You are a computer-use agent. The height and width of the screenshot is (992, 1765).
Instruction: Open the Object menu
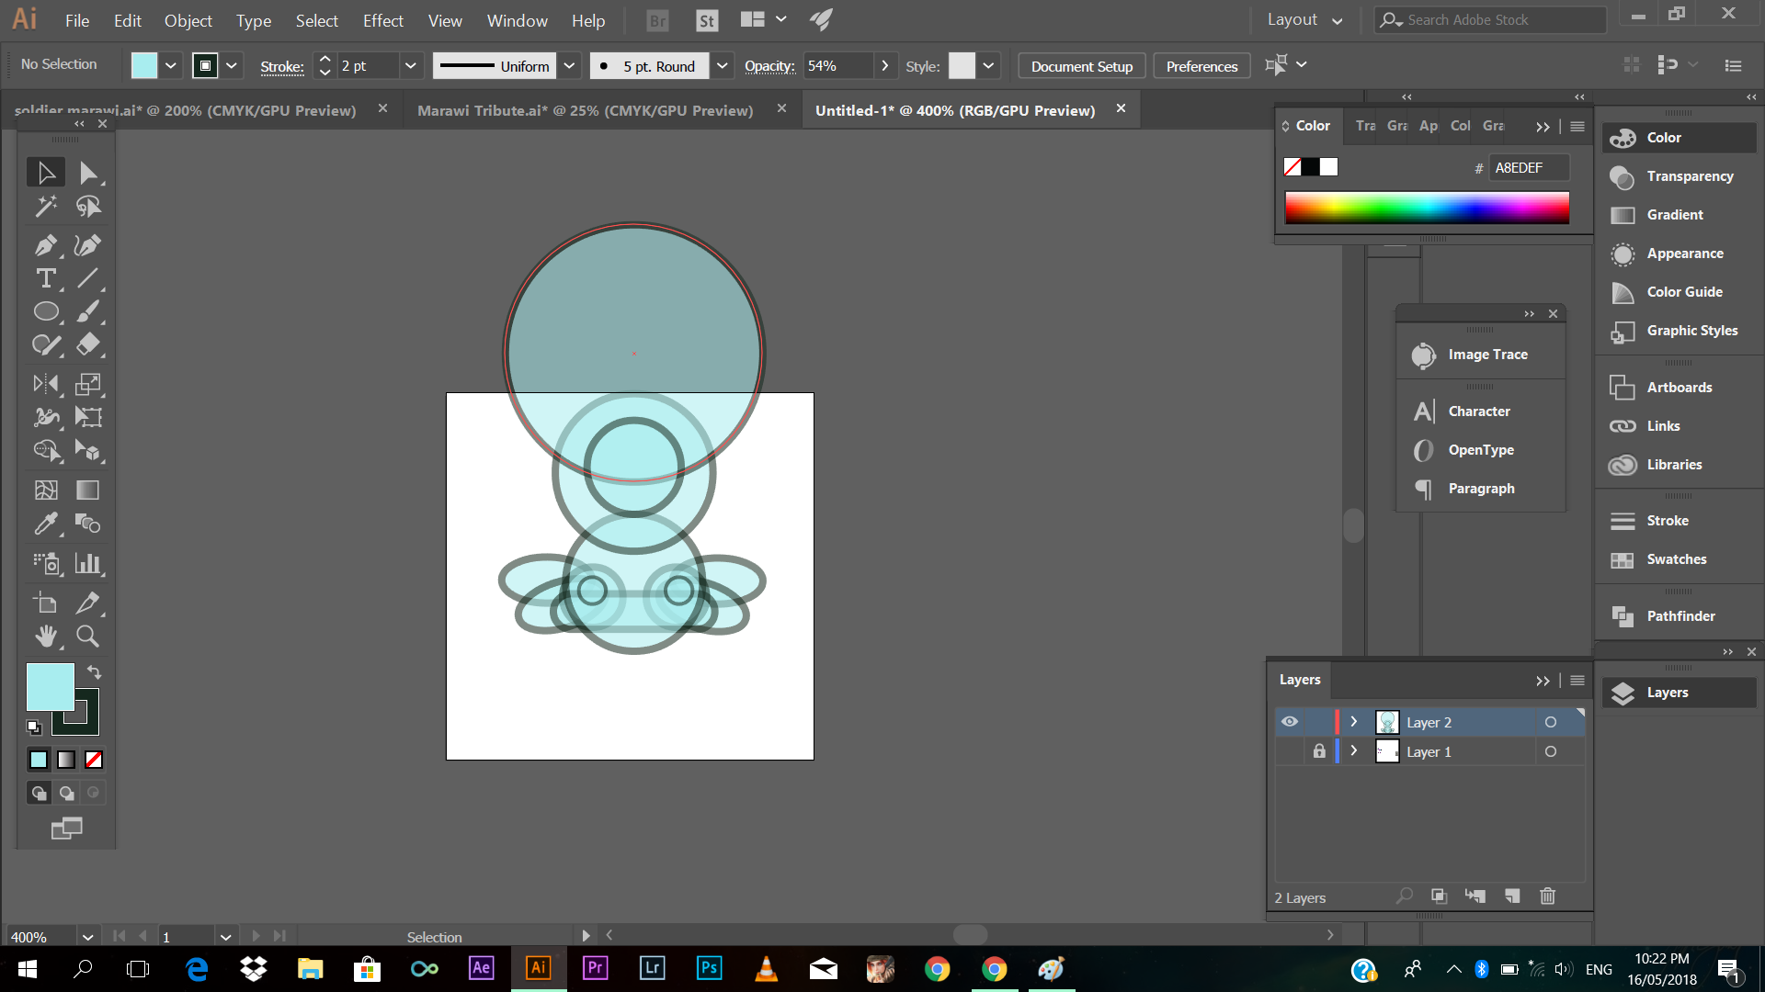[x=188, y=20]
